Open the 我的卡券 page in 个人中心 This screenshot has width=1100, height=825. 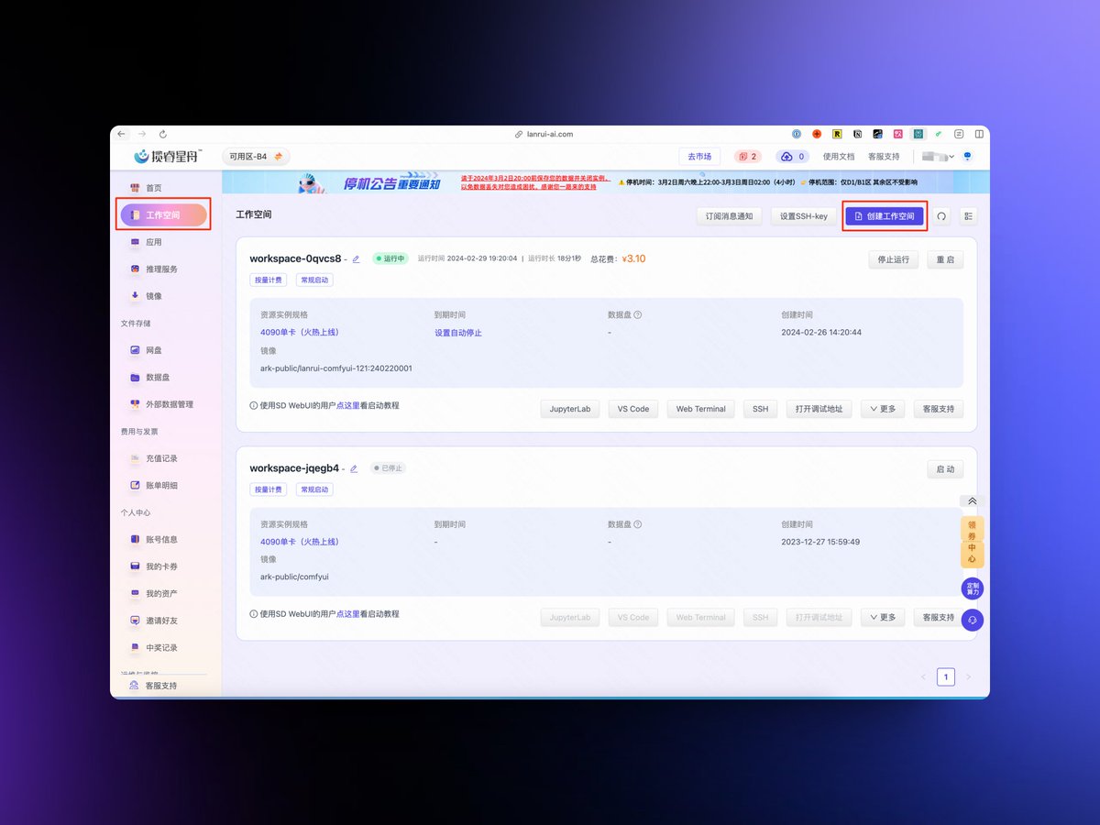pos(163,566)
